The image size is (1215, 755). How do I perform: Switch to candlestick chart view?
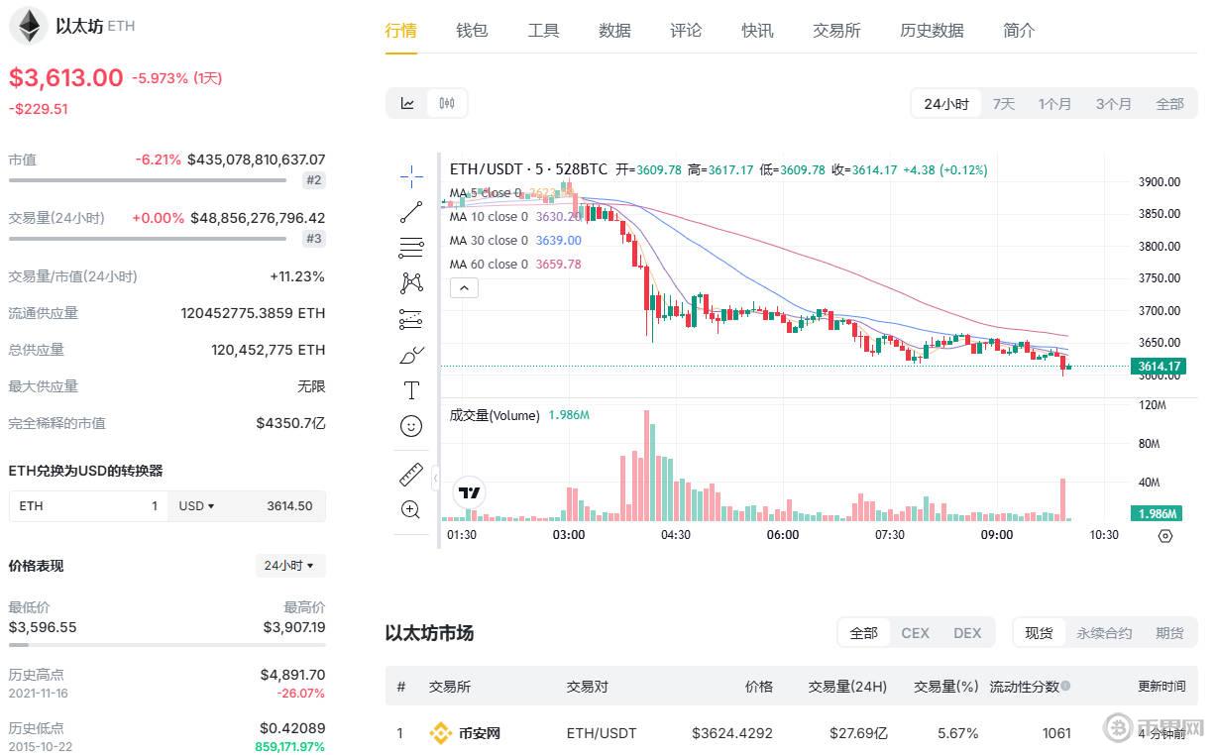447,103
